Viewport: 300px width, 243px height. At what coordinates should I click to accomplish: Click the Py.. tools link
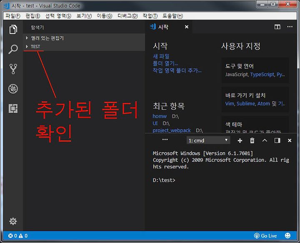click(x=281, y=75)
